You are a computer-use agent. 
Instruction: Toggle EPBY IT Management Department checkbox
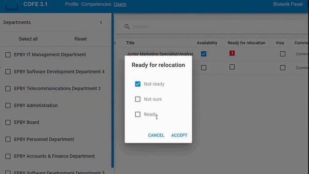point(8,55)
